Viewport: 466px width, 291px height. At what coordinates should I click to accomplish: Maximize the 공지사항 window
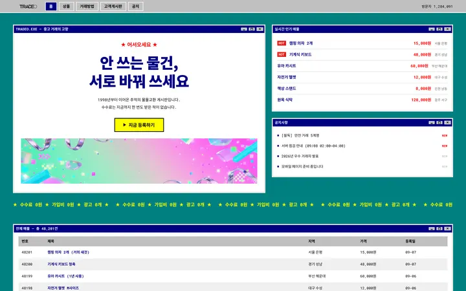coord(439,123)
